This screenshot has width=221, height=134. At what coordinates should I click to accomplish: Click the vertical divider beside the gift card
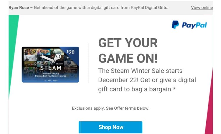point(88,63)
